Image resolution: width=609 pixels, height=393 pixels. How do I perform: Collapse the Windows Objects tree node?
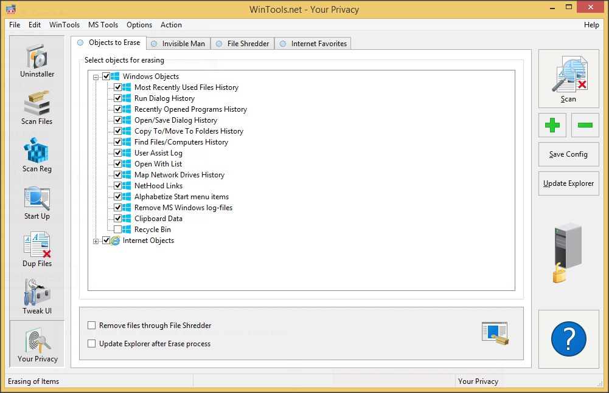96,77
